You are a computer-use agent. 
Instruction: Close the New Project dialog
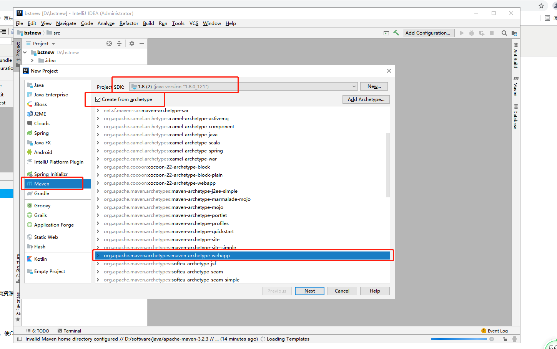[389, 71]
